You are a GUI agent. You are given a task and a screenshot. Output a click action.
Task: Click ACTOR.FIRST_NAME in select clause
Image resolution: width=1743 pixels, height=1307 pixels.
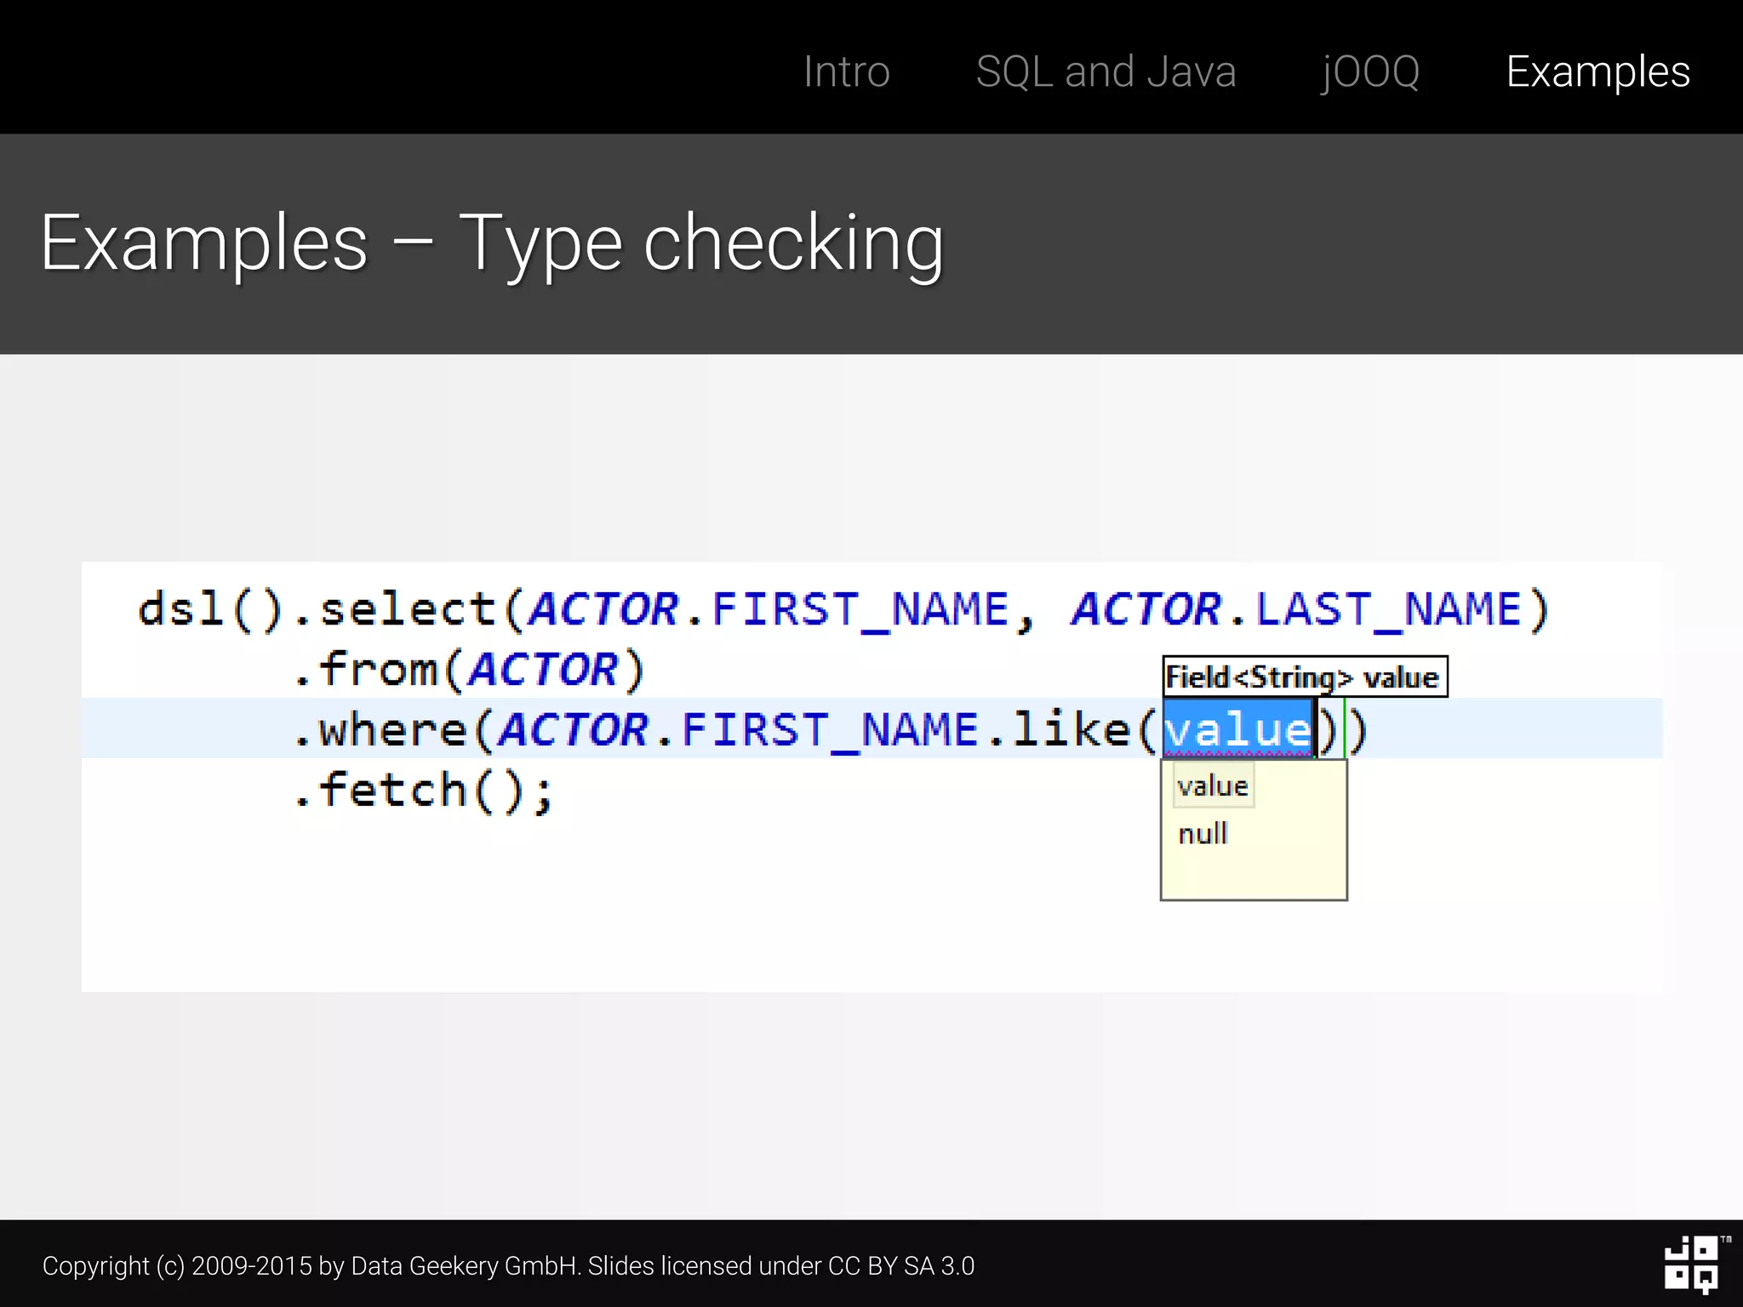769,609
